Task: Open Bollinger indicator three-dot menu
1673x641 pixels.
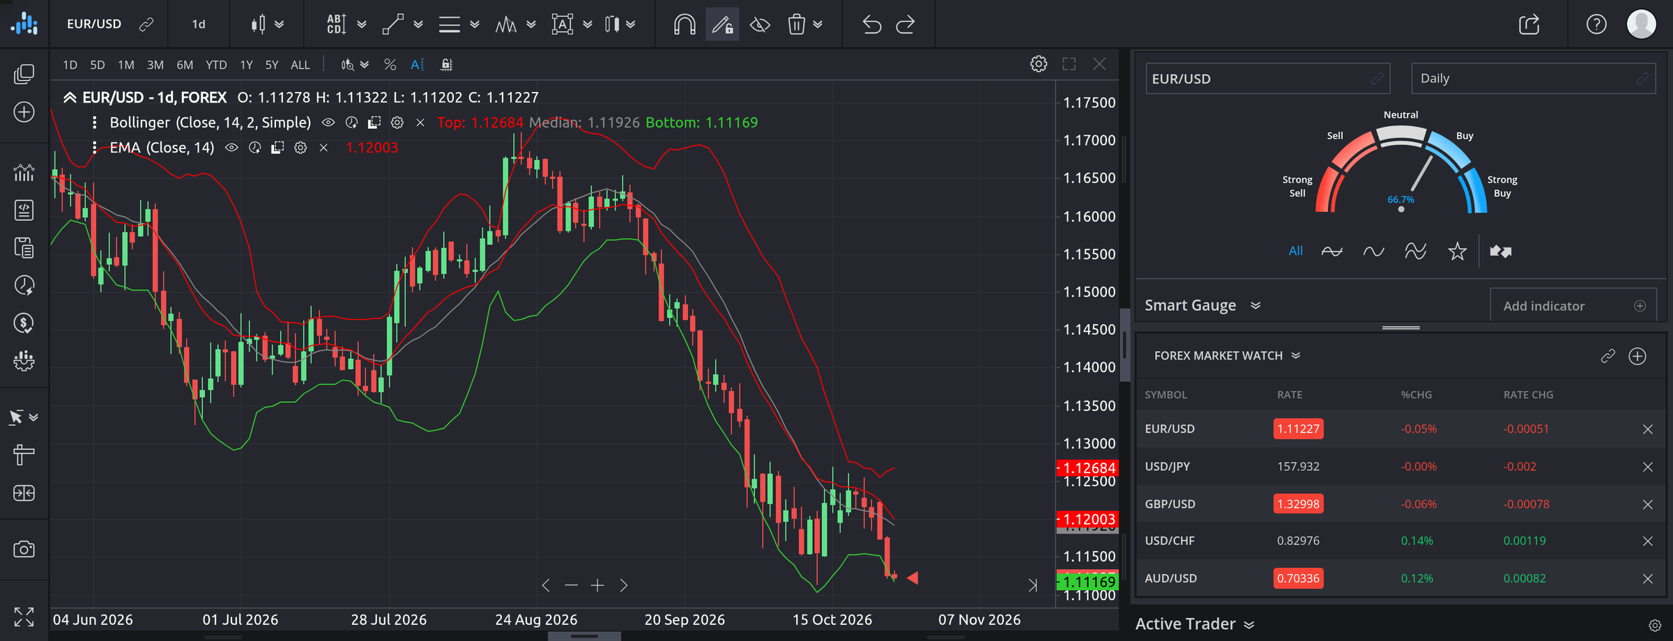Action: pos(94,123)
